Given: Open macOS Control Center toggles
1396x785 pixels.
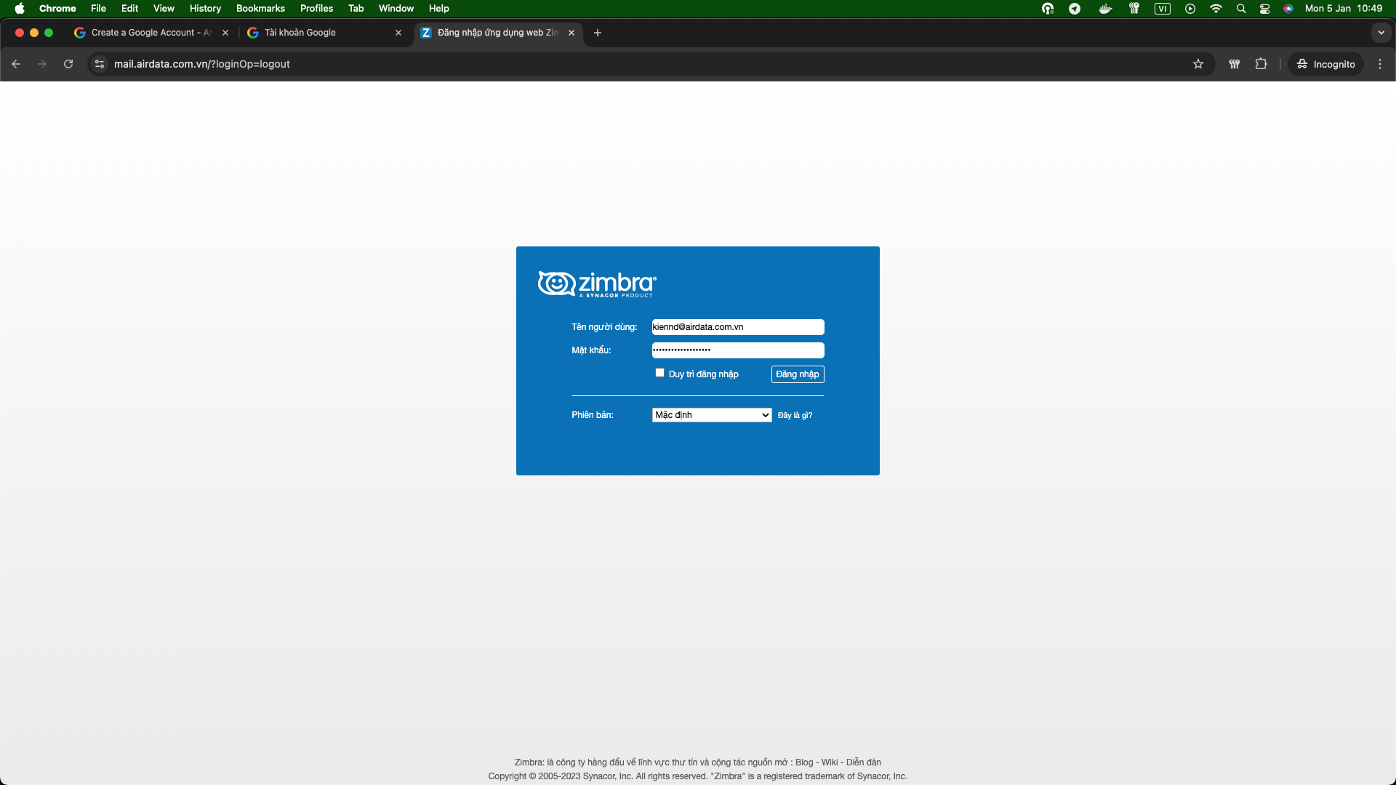Looking at the screenshot, I should pyautogui.click(x=1265, y=9).
